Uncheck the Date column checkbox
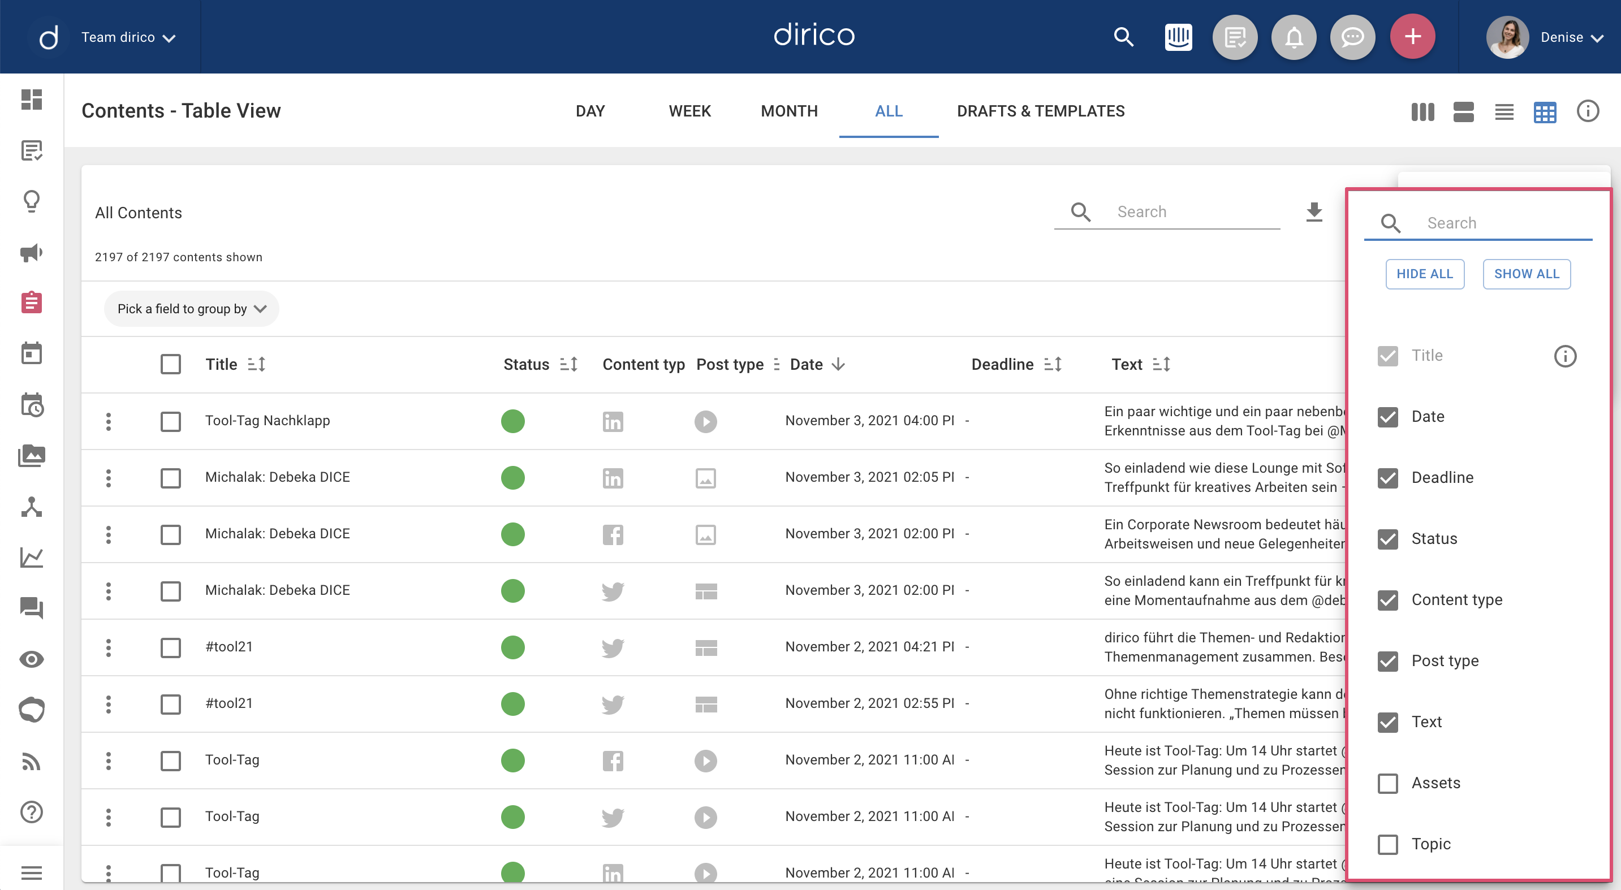 [1387, 417]
